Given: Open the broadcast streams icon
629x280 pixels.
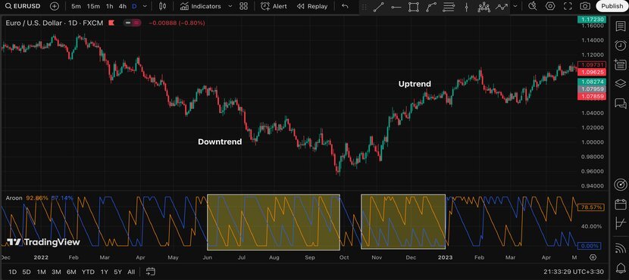Looking at the screenshot, I should pyautogui.click(x=620, y=247).
